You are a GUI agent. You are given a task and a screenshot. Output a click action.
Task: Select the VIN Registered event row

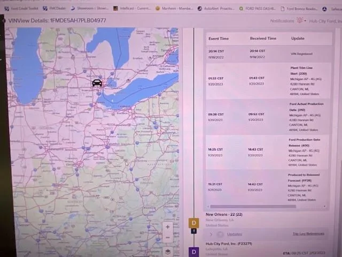(x=268, y=54)
